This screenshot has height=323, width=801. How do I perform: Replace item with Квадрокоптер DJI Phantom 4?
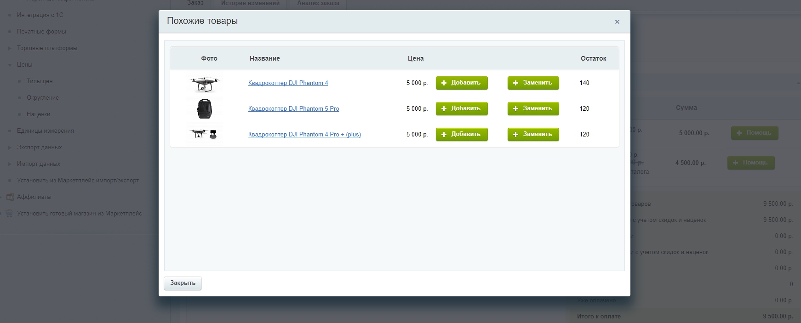[533, 83]
